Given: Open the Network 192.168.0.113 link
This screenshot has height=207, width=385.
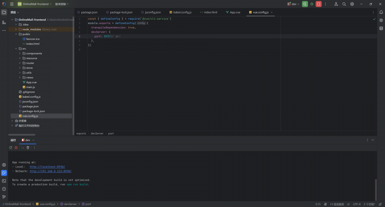Looking at the screenshot, I should [50, 171].
